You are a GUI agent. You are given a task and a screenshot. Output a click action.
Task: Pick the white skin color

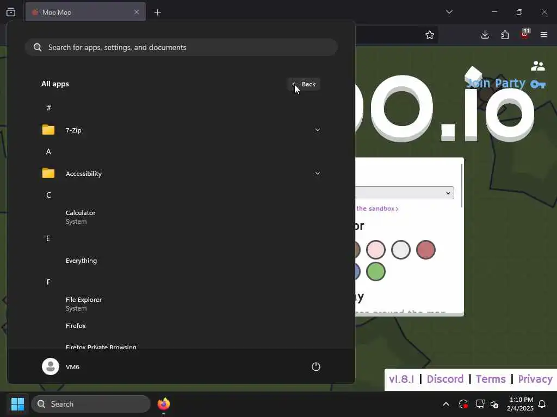pos(401,250)
